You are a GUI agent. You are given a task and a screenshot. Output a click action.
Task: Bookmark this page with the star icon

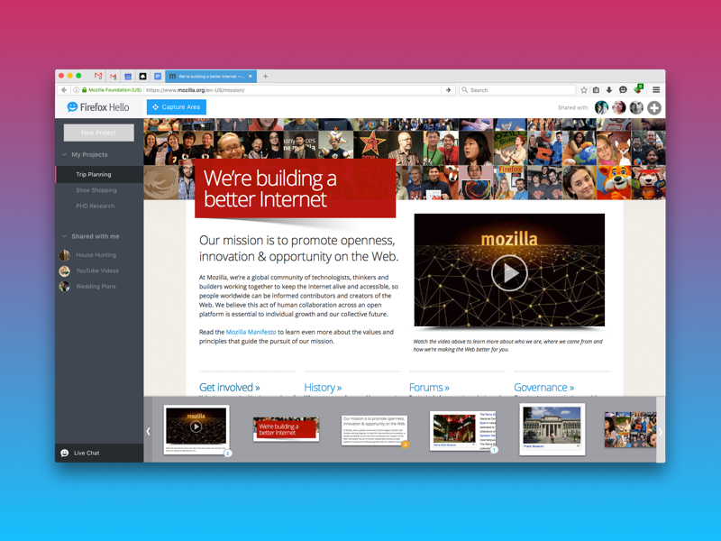[584, 90]
